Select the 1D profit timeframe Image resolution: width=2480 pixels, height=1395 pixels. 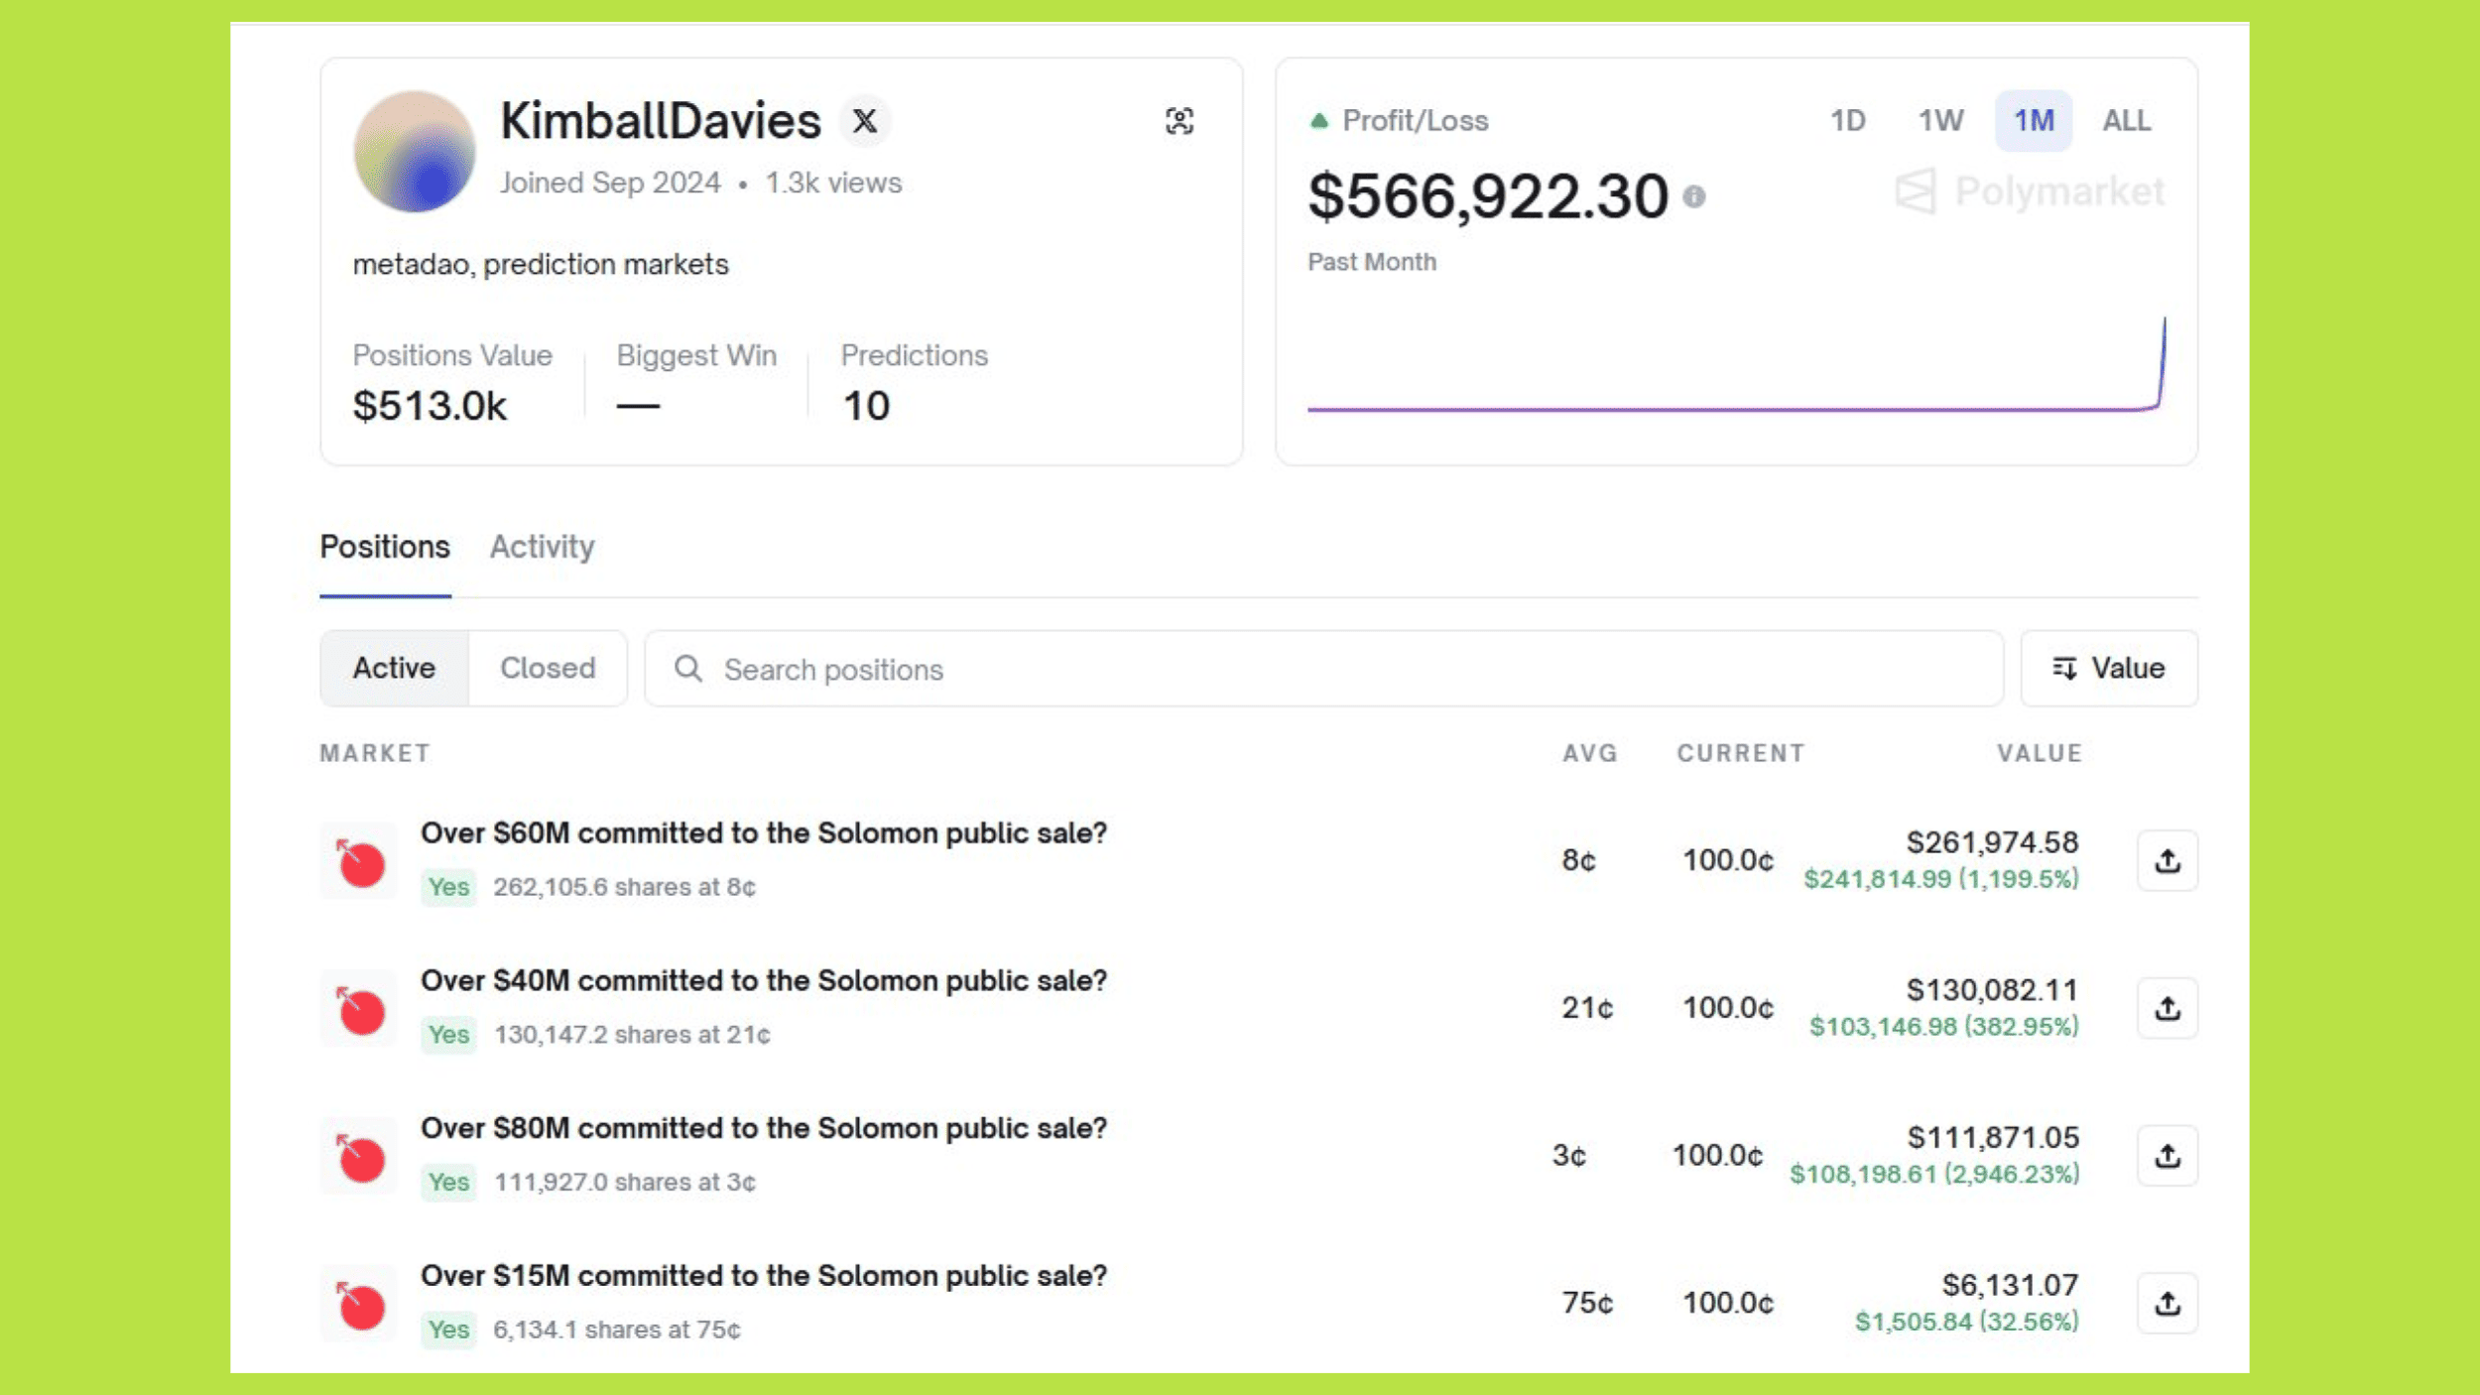[x=1847, y=121]
